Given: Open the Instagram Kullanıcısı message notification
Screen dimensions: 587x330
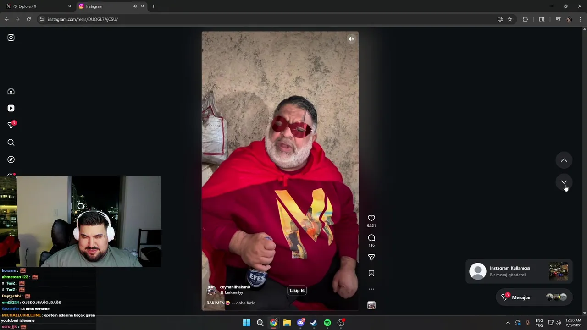Looking at the screenshot, I should (519, 271).
